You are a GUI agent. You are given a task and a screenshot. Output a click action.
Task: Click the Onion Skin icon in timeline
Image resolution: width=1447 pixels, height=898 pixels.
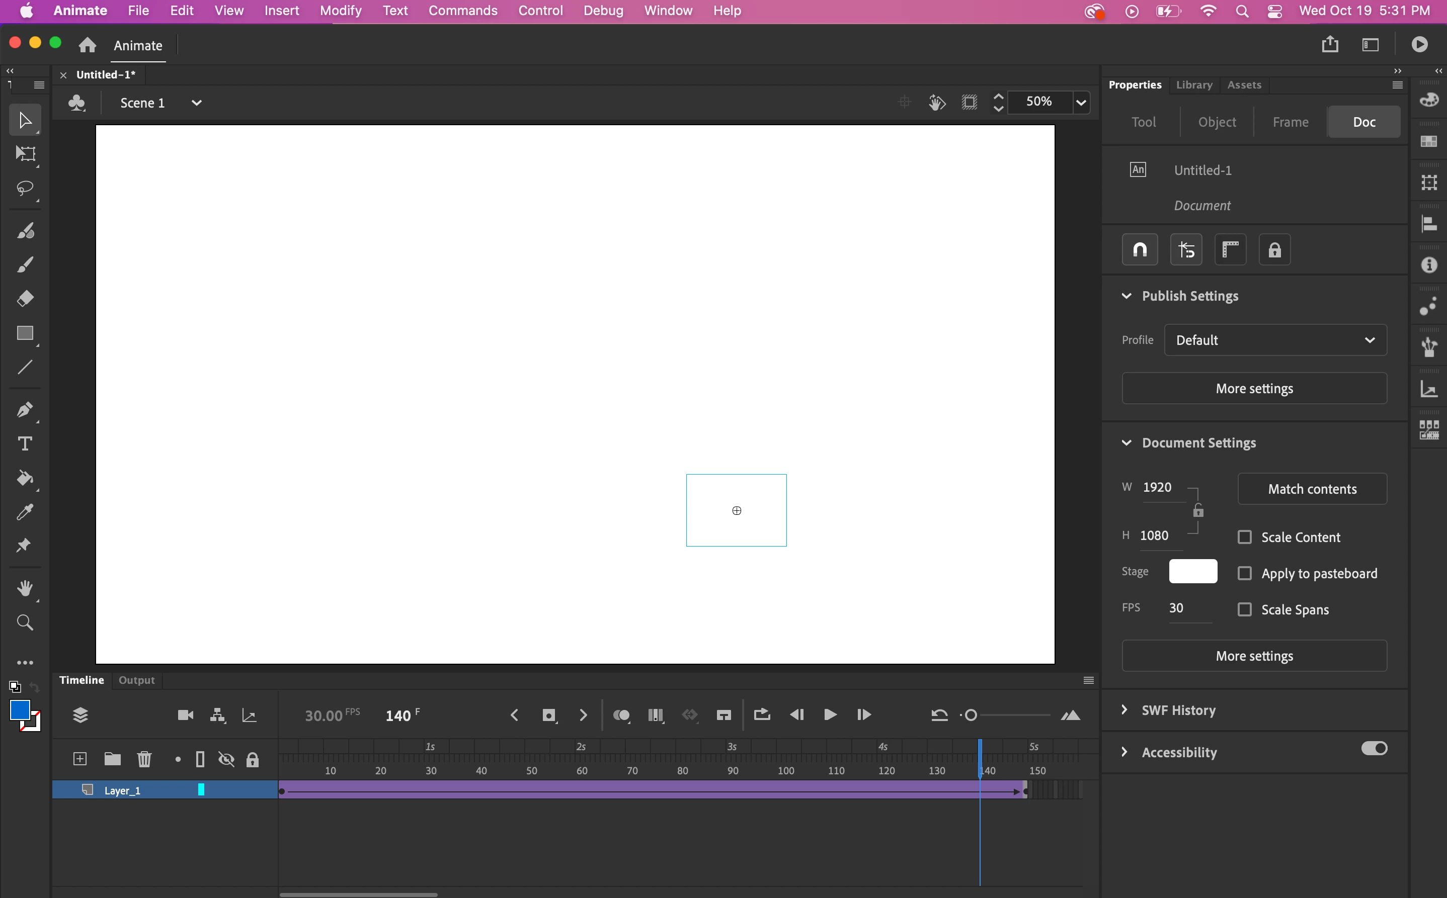pyautogui.click(x=621, y=715)
